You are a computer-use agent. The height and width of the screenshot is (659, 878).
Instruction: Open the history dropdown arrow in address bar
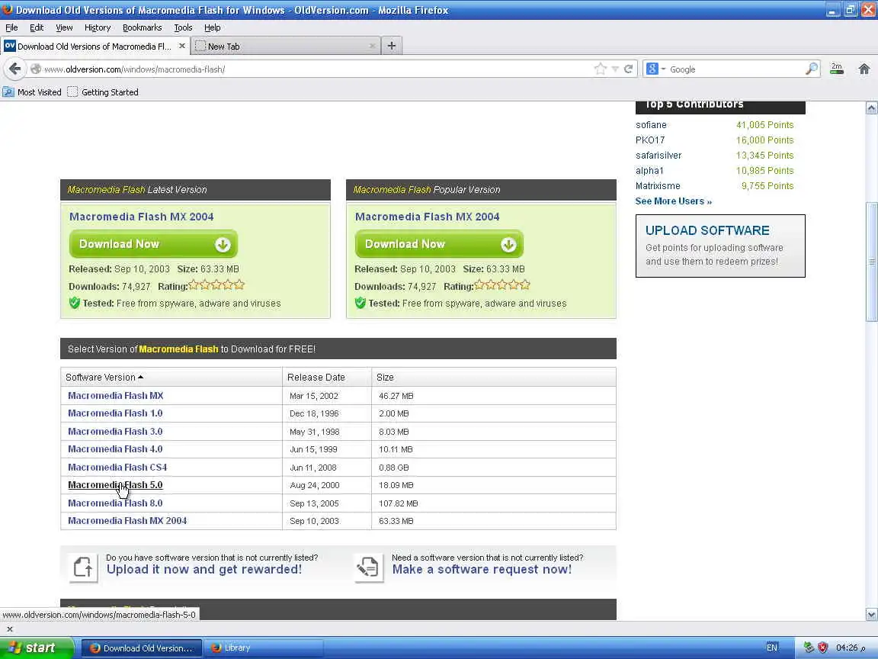615,69
